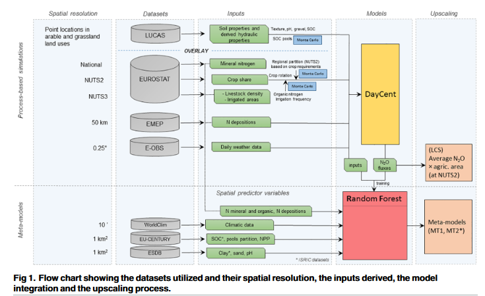Select the Climatic data input box
Viewport: 485px width, 296px height.
click(x=232, y=224)
